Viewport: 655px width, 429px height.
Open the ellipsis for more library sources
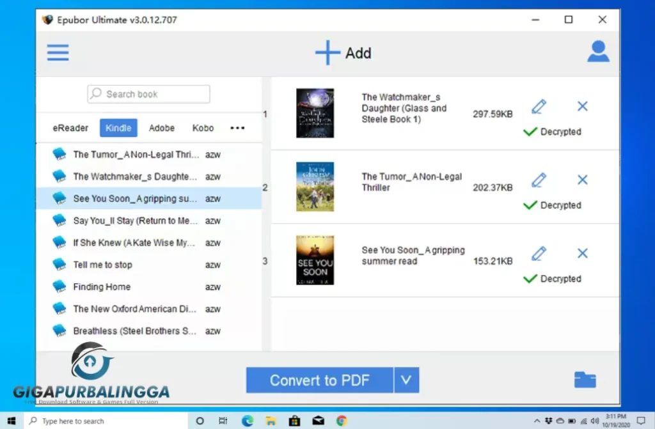point(237,128)
